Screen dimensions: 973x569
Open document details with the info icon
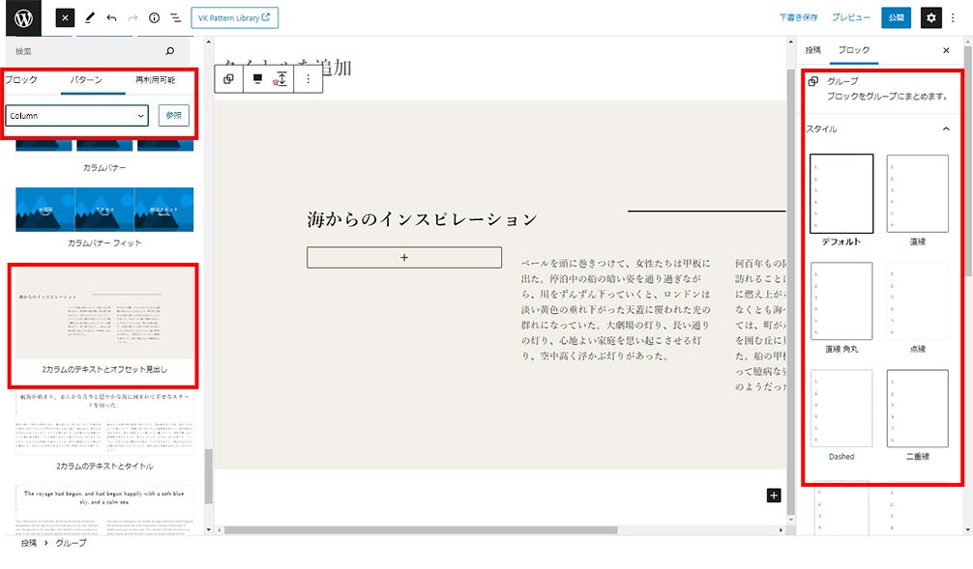(x=154, y=17)
